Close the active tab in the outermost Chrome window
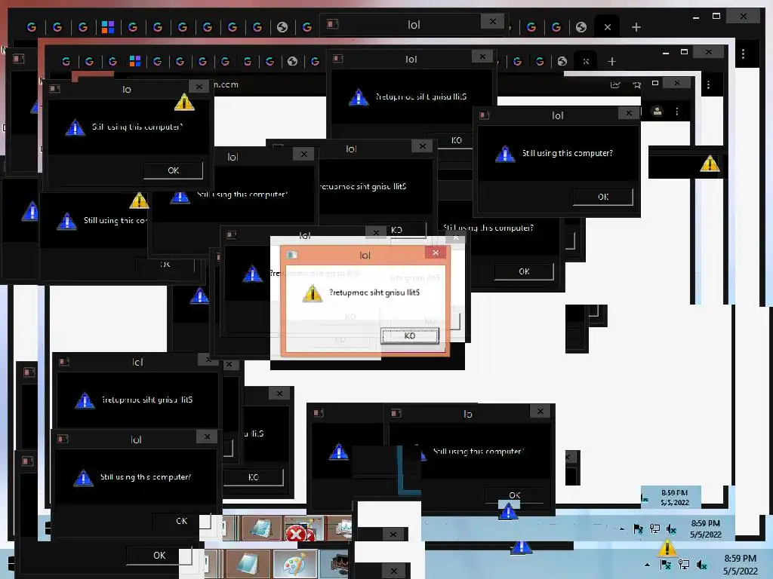The height and width of the screenshot is (579, 773). [x=608, y=27]
